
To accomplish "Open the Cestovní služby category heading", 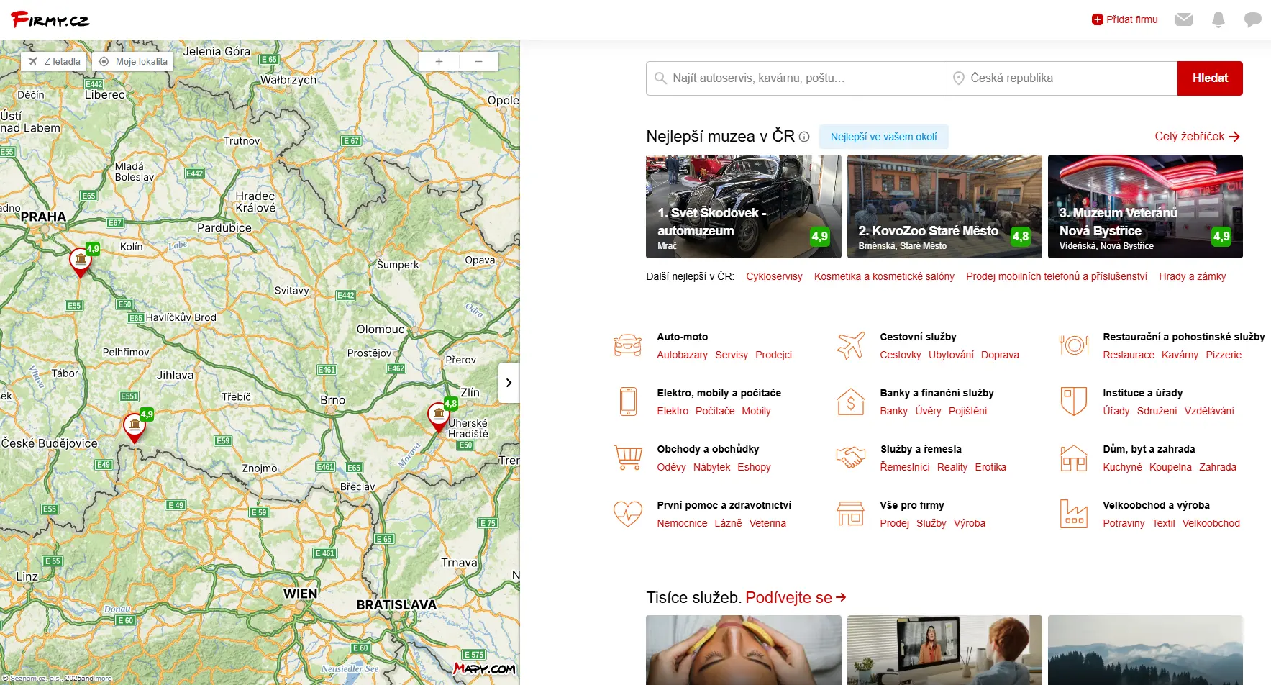I will (x=918, y=337).
